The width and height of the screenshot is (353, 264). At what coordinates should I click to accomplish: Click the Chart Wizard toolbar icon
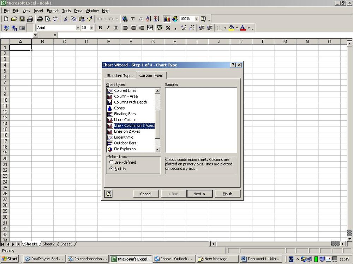click(x=167, y=19)
